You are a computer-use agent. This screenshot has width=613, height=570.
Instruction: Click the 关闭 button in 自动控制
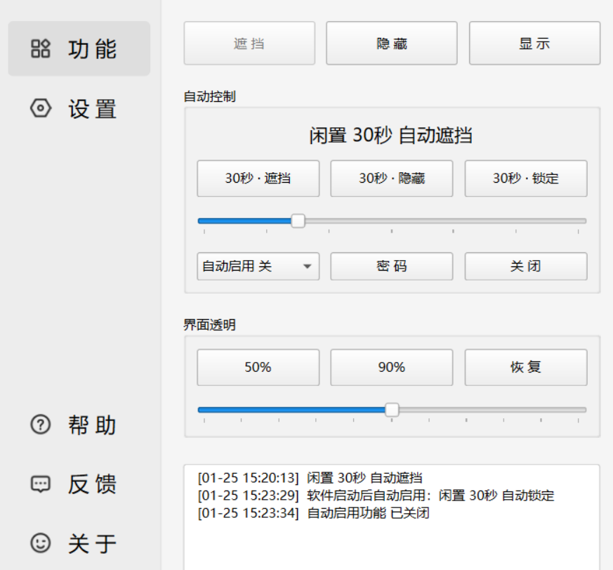525,266
